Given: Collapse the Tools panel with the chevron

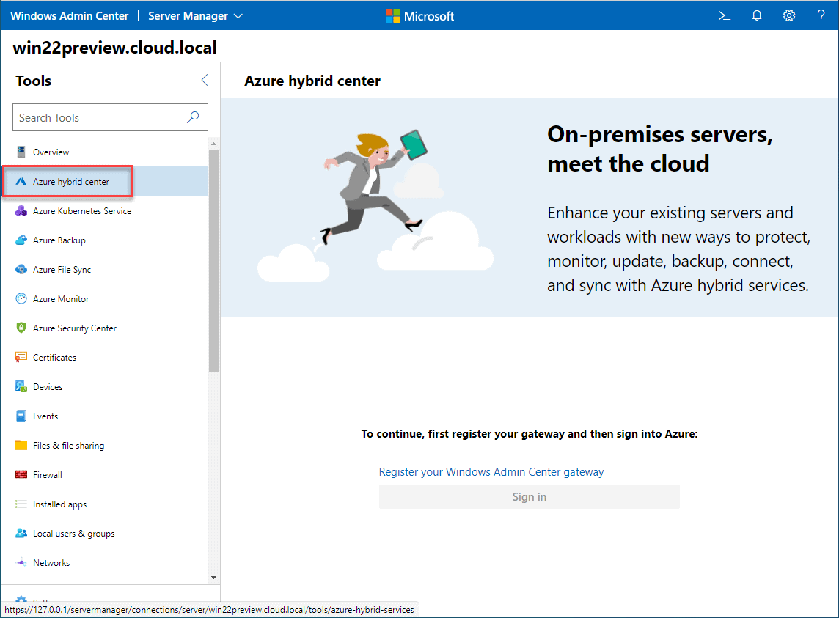Looking at the screenshot, I should click(x=205, y=80).
